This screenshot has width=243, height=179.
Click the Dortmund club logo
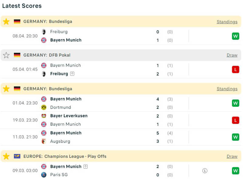pyautogui.click(x=44, y=107)
